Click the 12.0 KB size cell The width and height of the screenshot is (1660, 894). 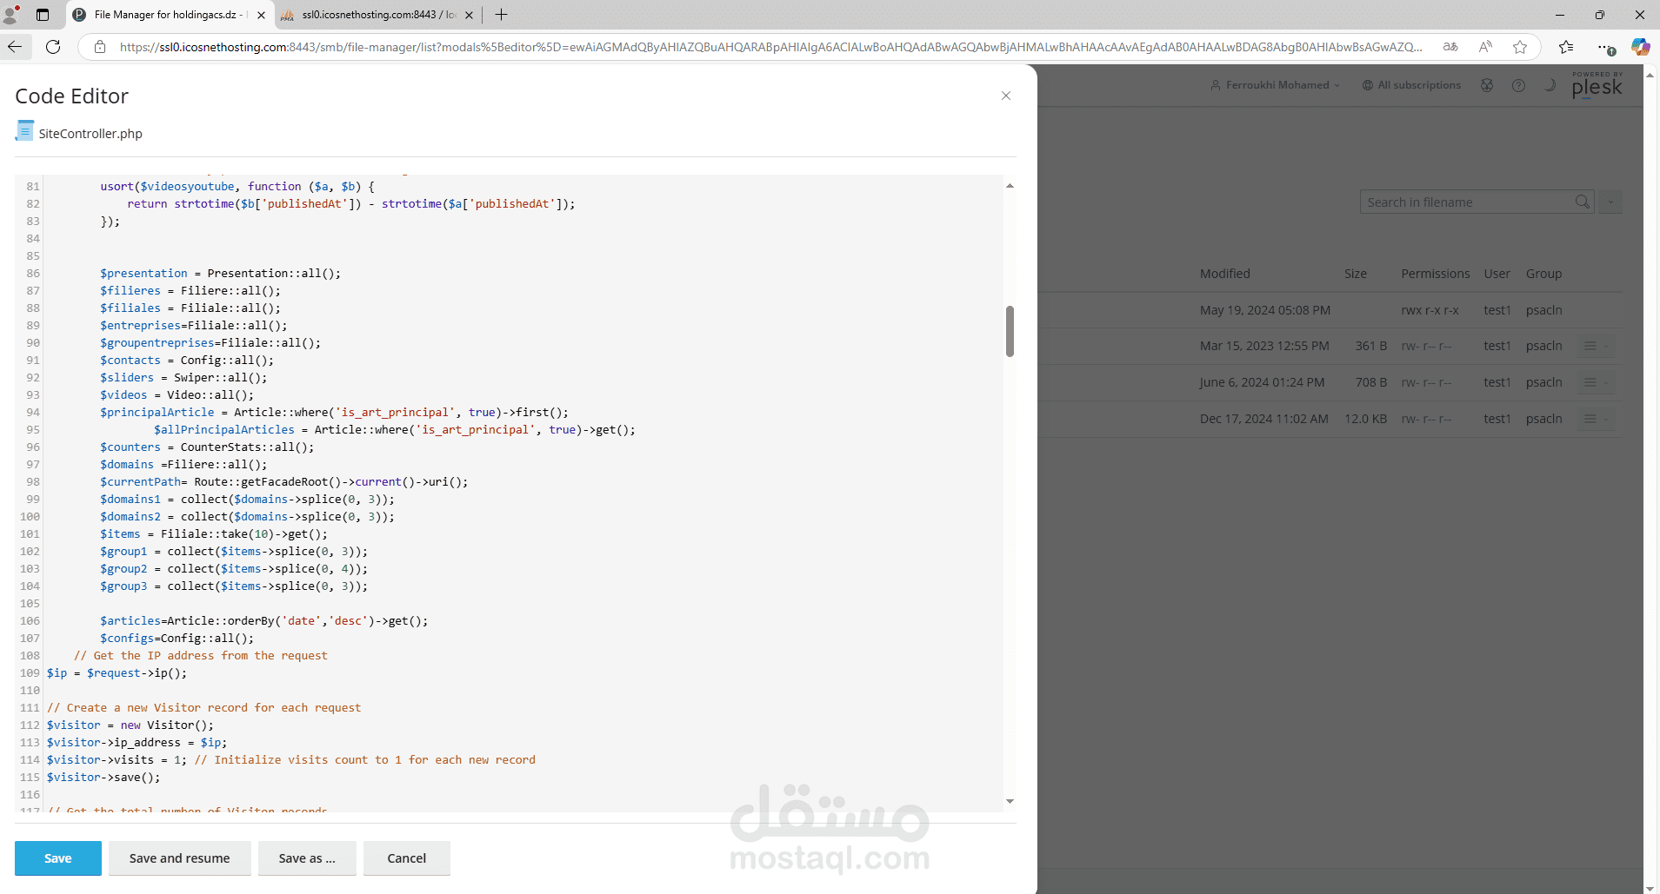[1366, 419]
